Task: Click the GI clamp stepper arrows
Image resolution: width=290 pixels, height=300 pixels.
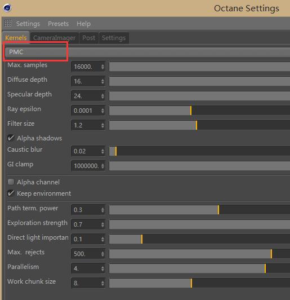Action: pos(102,166)
